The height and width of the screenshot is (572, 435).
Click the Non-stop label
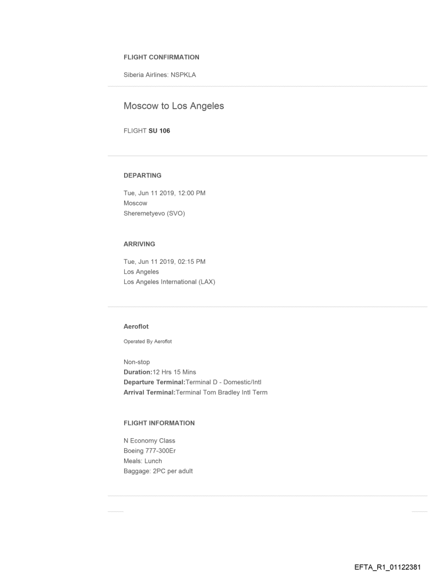(x=136, y=362)
